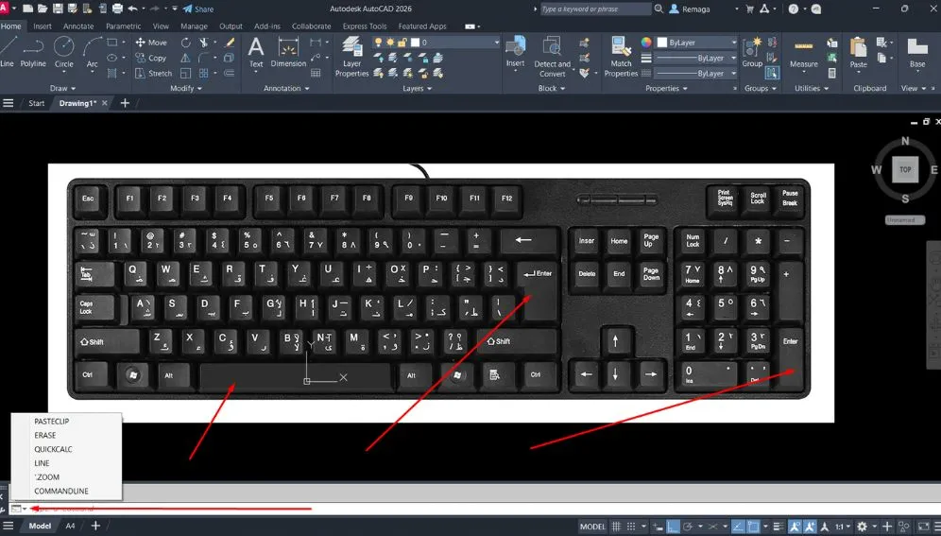This screenshot has height=536, width=941.
Task: Open the Insert ribbon tab
Action: click(x=42, y=26)
